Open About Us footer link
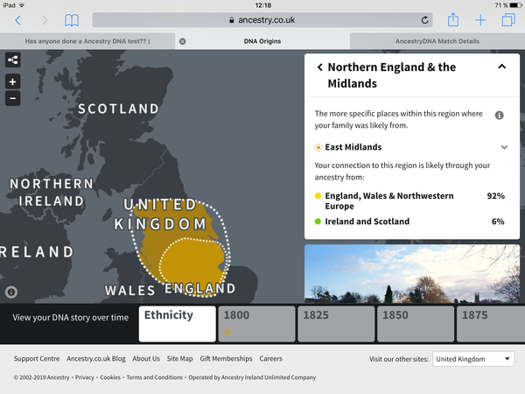 146,359
